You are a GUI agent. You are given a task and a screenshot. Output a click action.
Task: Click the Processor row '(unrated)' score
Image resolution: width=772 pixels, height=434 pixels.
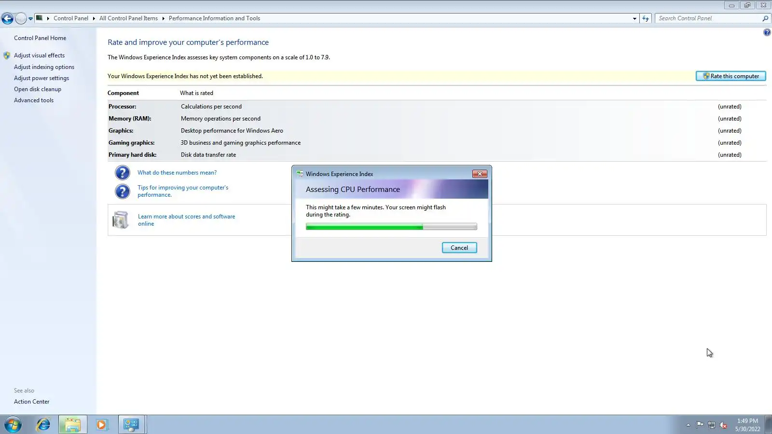[x=730, y=107]
